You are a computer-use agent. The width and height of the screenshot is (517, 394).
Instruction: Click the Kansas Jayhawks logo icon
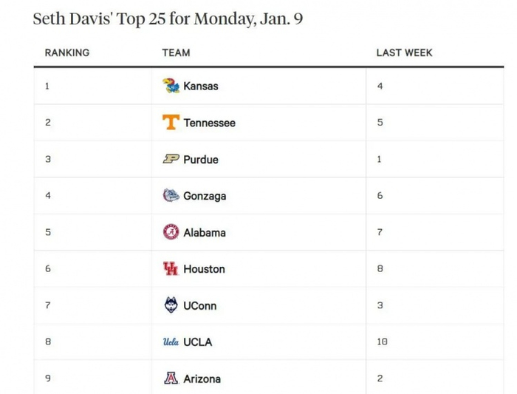pos(171,86)
